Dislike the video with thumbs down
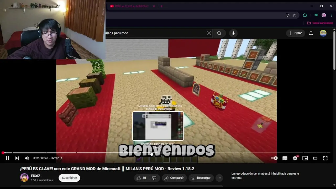Viewport: 336px width, 189px height. pos(154,178)
